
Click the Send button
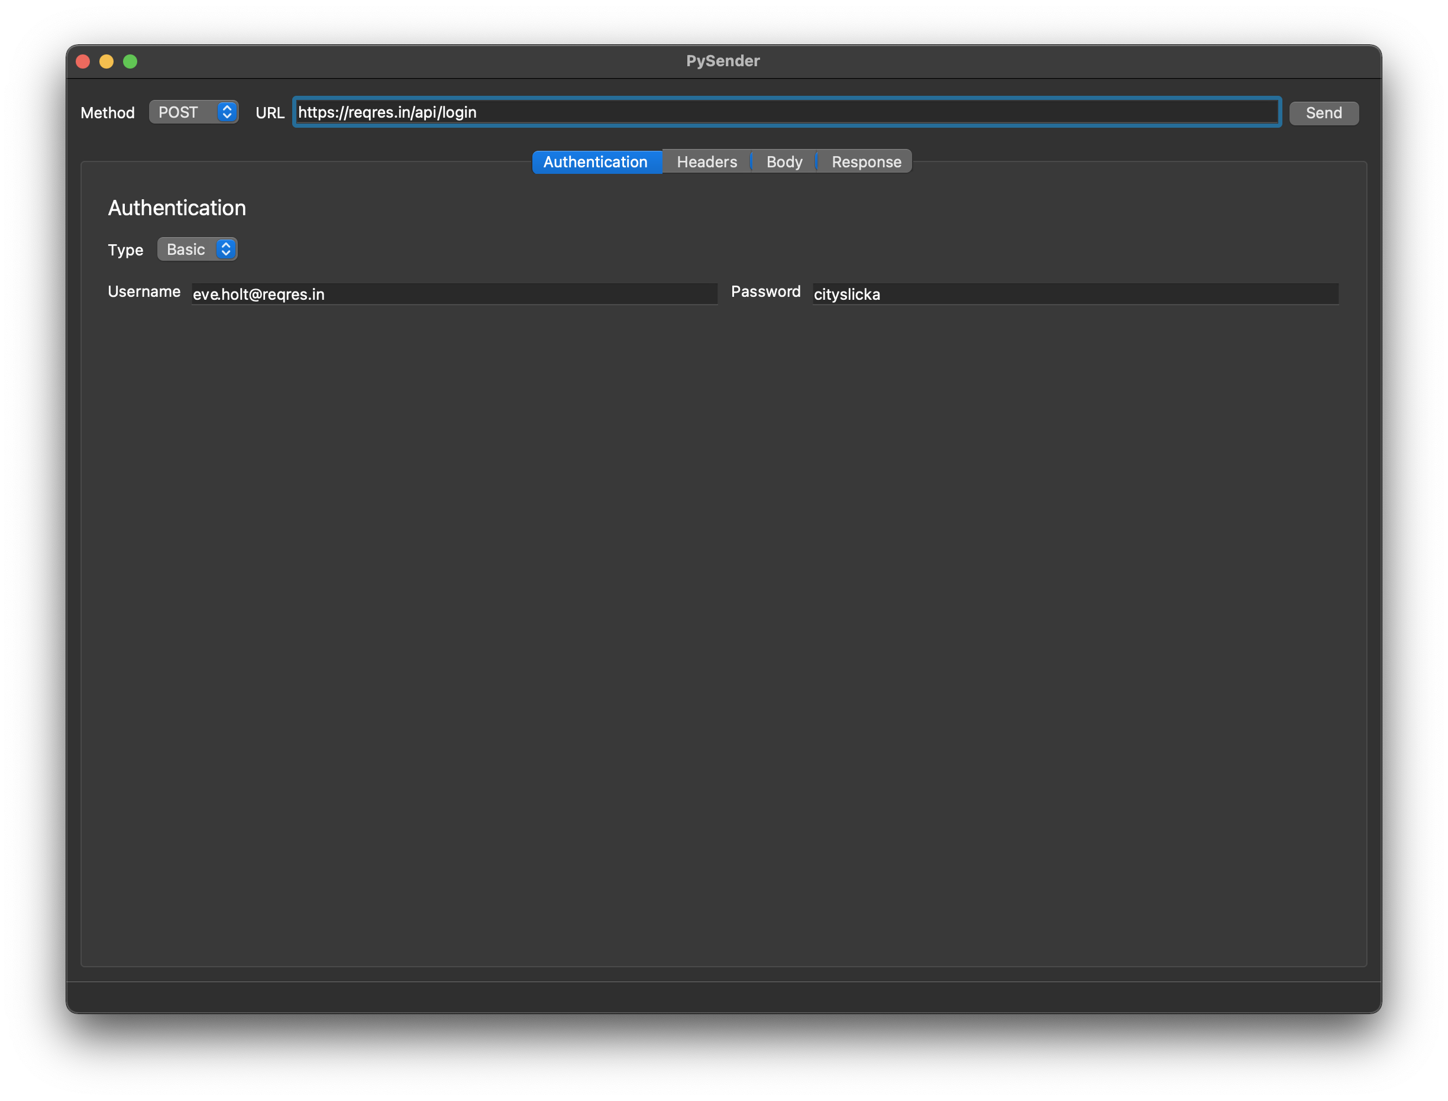1323,112
